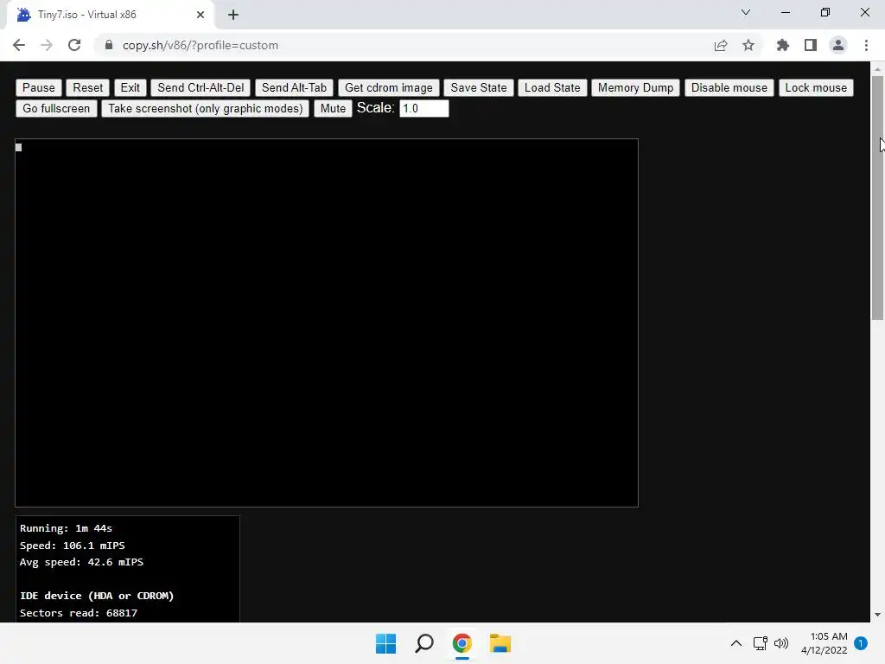This screenshot has width=885, height=664.
Task: Click the address bar URL
Action: pyautogui.click(x=201, y=45)
